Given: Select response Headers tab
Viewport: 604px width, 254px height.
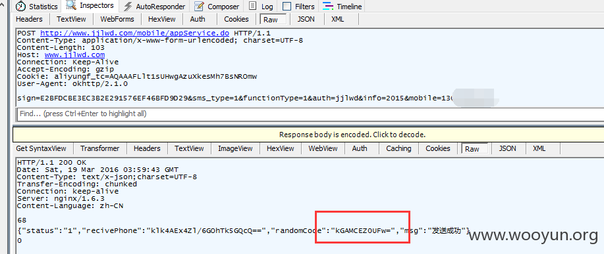Looking at the screenshot, I should tap(147, 148).
